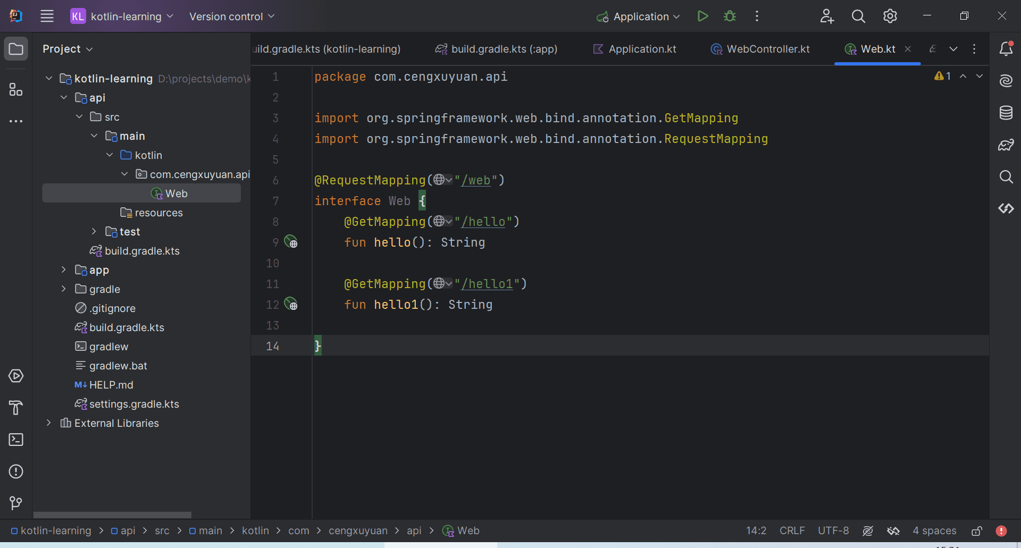Go to previous highlighted error arrow
The height and width of the screenshot is (548, 1021).
point(963,76)
